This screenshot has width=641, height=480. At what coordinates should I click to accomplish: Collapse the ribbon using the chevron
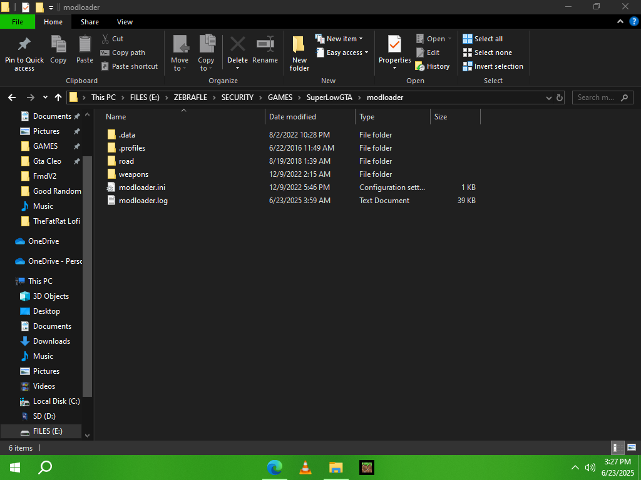coord(620,22)
